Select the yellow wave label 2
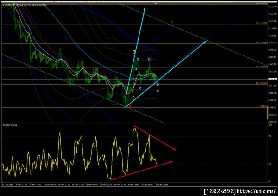The height and width of the screenshot is (196, 278). (133, 98)
